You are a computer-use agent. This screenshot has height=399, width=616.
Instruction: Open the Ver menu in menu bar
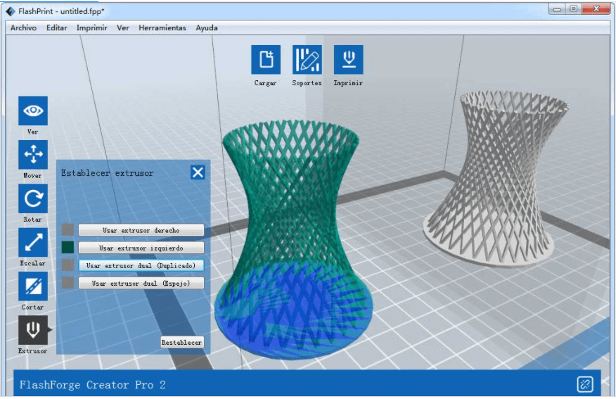[x=123, y=28]
